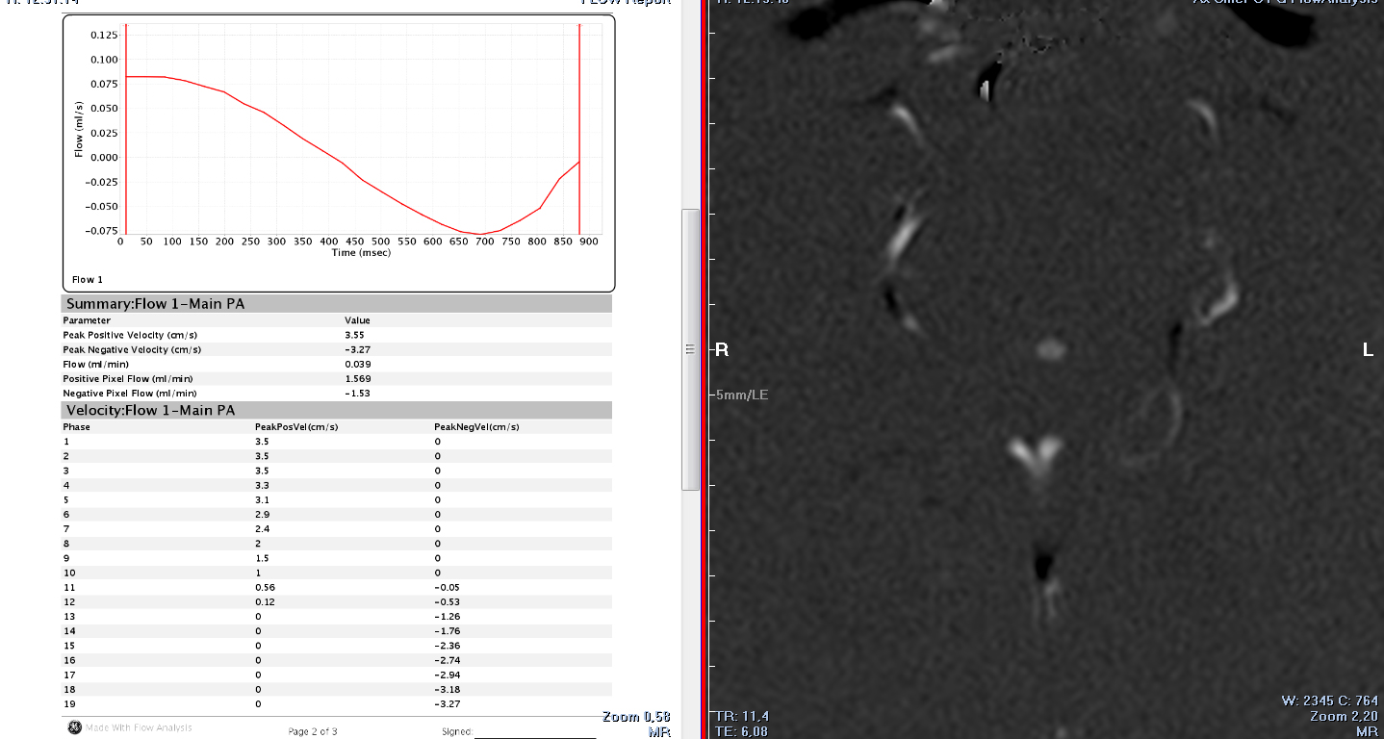
Task: Click phase 6 value 2.9
Action: click(262, 514)
